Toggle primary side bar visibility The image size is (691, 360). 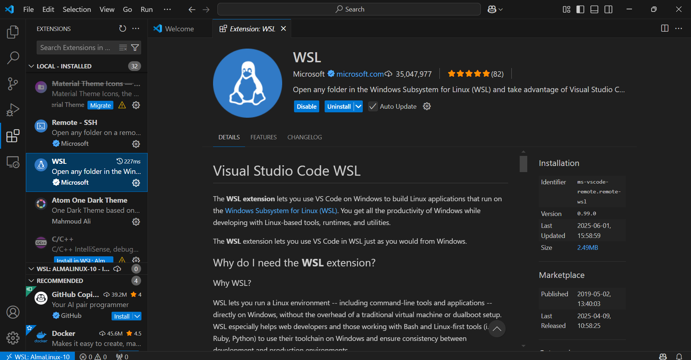[x=581, y=9]
